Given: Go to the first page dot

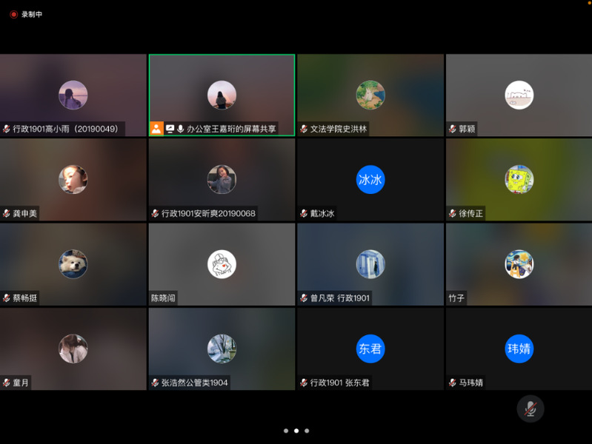Looking at the screenshot, I should pyautogui.click(x=286, y=431).
